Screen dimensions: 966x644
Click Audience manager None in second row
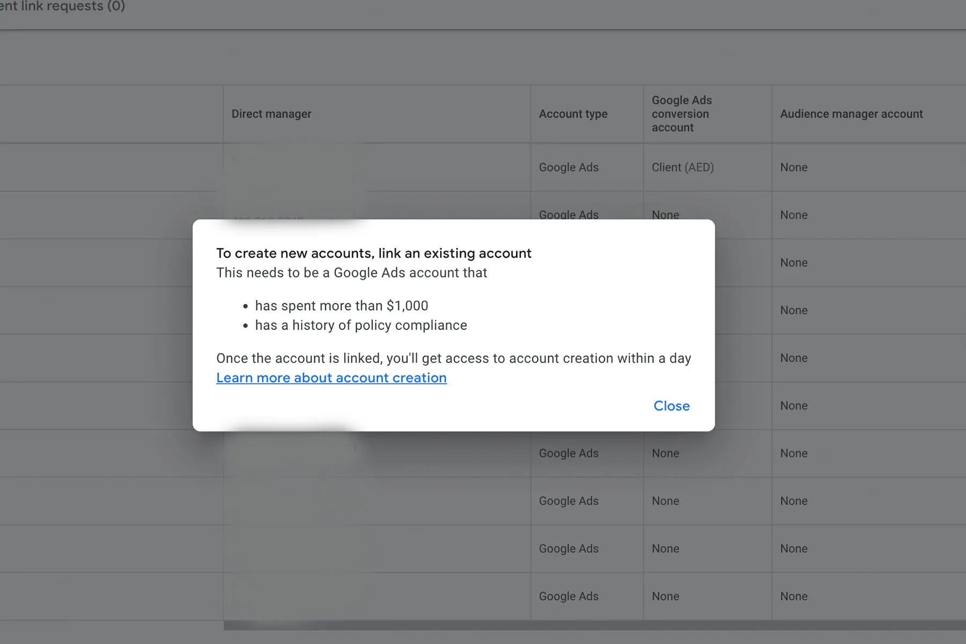(x=793, y=215)
